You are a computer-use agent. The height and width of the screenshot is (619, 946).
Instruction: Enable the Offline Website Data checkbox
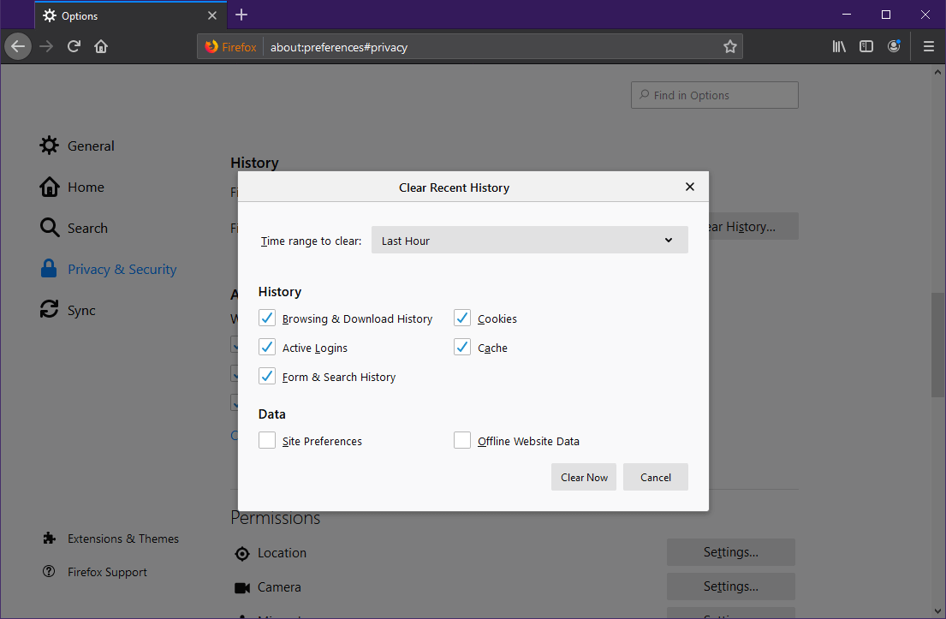pos(462,440)
